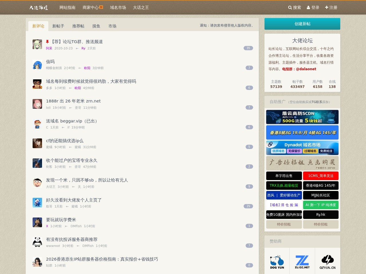Switch to the 新帖子 tab

[58, 26]
